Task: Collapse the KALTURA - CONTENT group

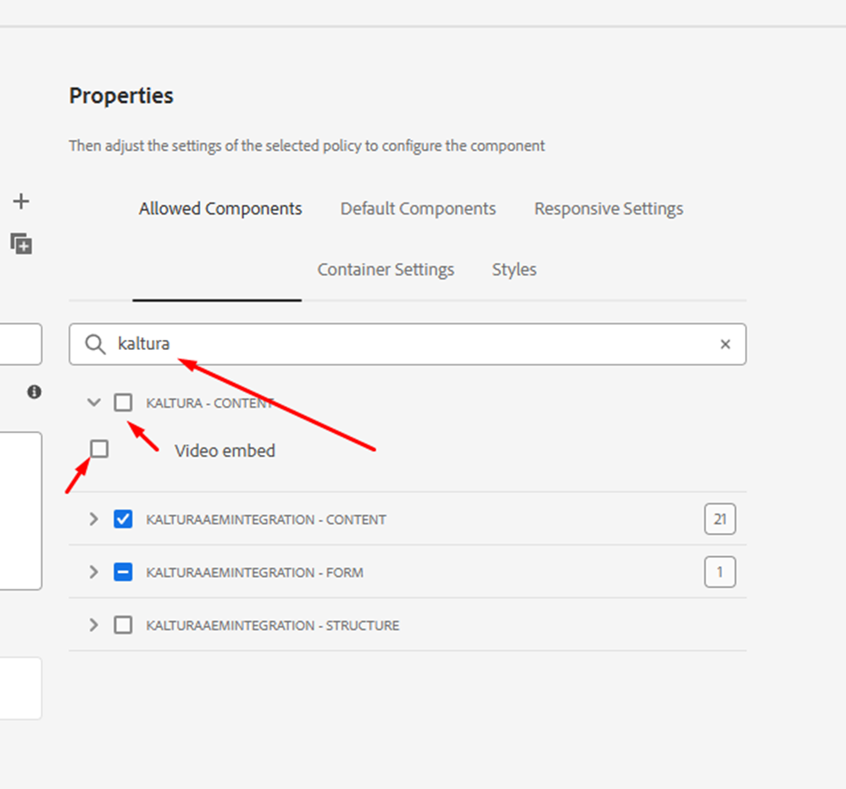Action: click(x=94, y=403)
